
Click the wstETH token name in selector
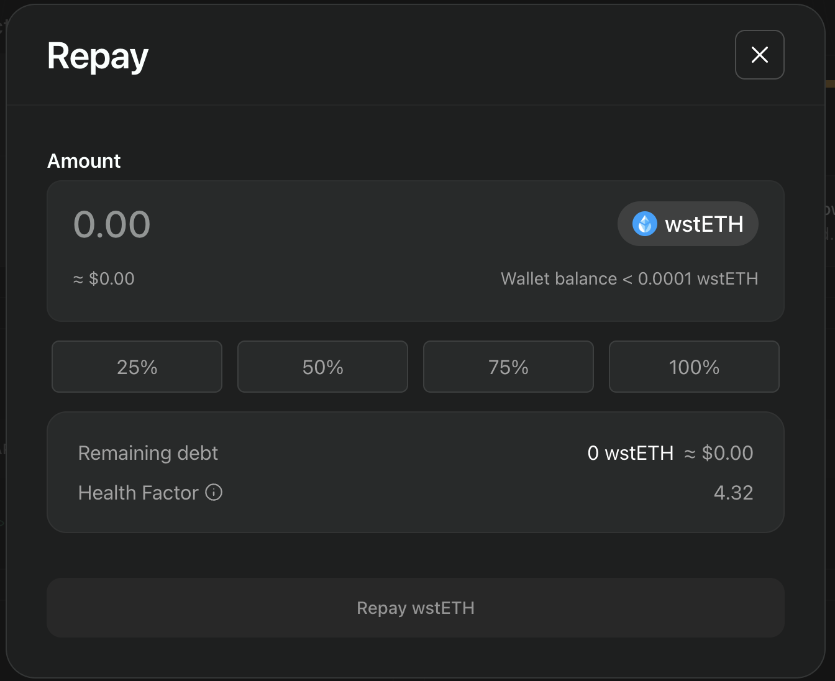pyautogui.click(x=704, y=224)
